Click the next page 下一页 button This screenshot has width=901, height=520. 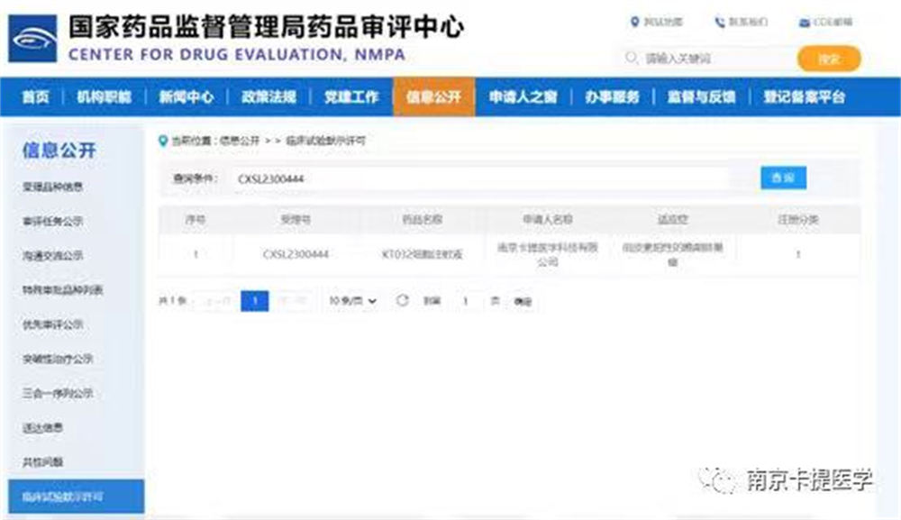coord(293,300)
